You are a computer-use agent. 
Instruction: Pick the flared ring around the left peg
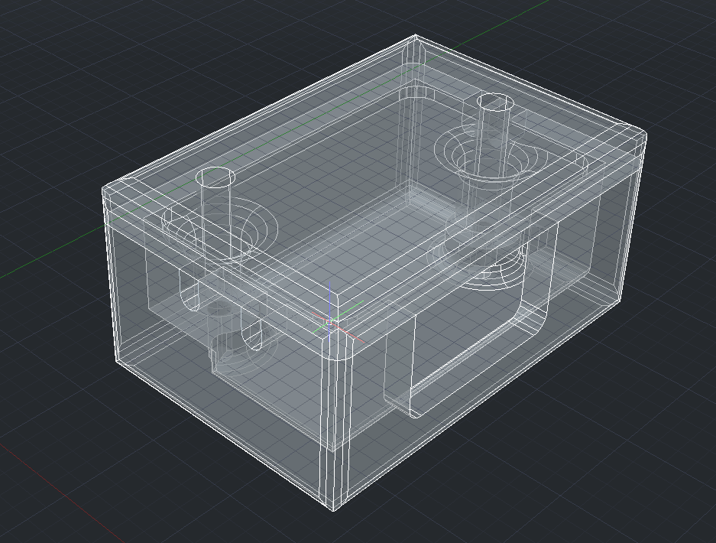tap(219, 230)
